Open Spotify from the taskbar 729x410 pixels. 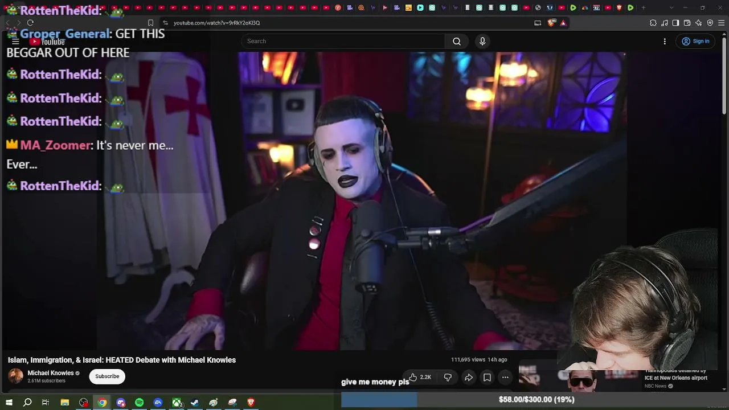click(x=139, y=403)
